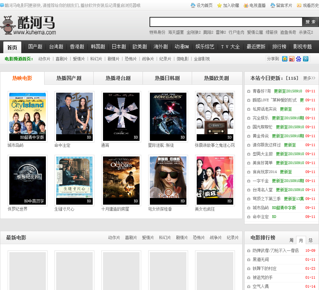The height and width of the screenshot is (290, 319).
Task: Open 铁蹄下的村庄 ranking entry
Action: point(265,268)
